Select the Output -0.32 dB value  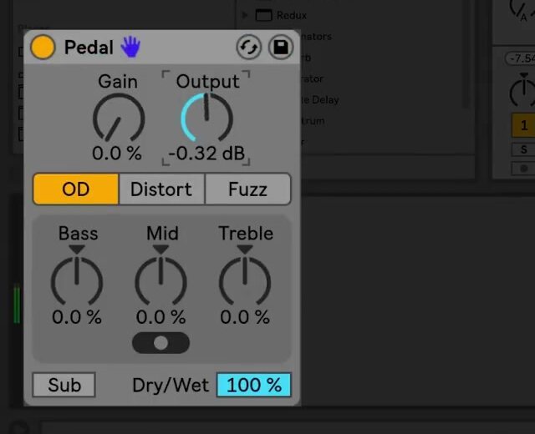[206, 154]
